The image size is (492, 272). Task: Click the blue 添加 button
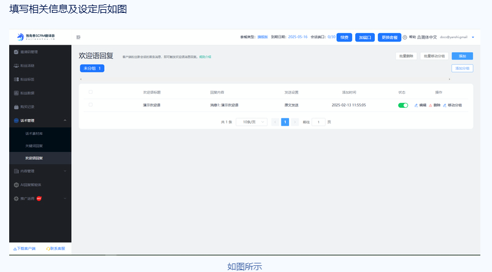pos(462,56)
